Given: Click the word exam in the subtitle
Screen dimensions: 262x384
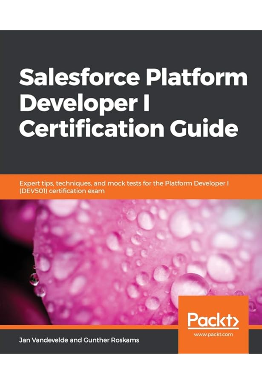Looking at the screenshot, I should [x=97, y=191].
